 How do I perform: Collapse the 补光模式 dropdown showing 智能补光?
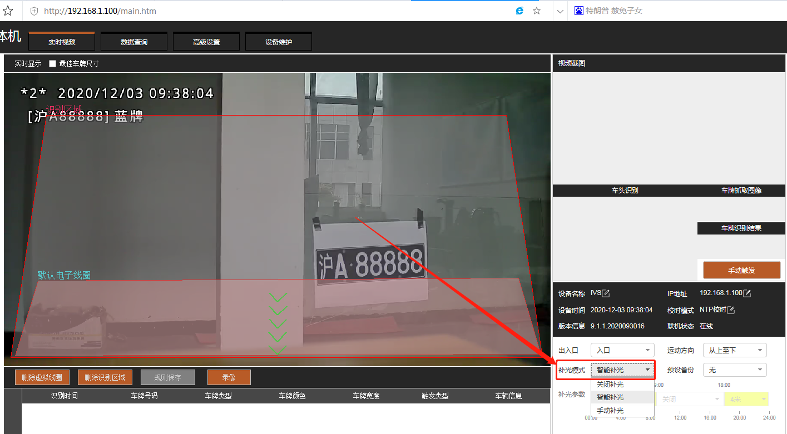622,370
